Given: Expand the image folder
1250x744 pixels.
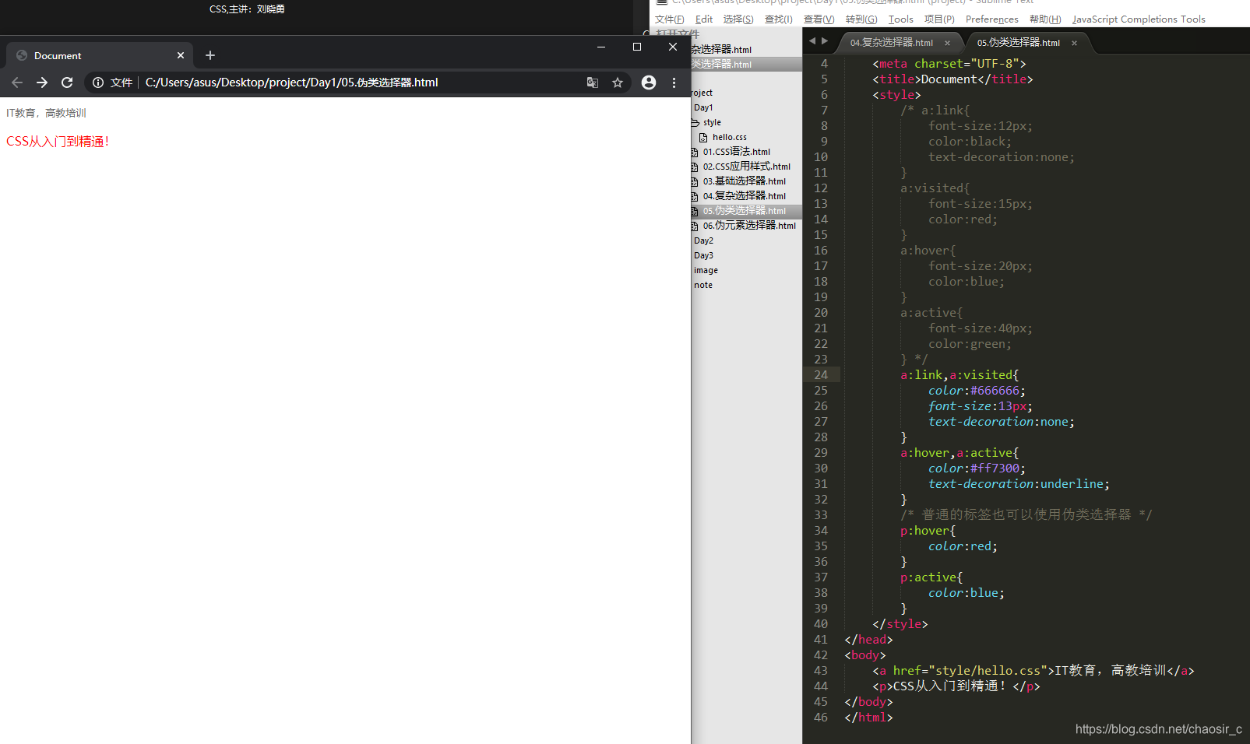Looking at the screenshot, I should click(706, 270).
